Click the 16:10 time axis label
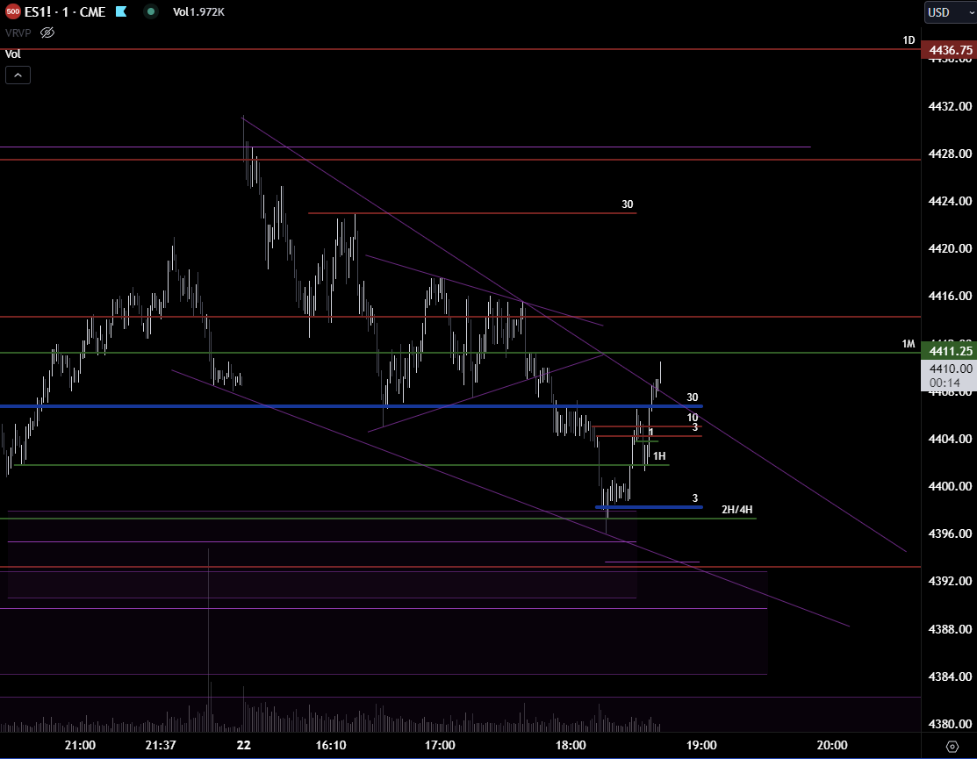 click(331, 745)
